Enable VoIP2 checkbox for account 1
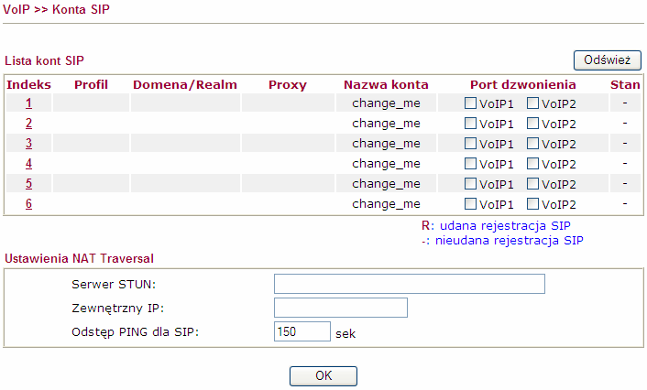This screenshot has height=390, width=647. (x=532, y=103)
